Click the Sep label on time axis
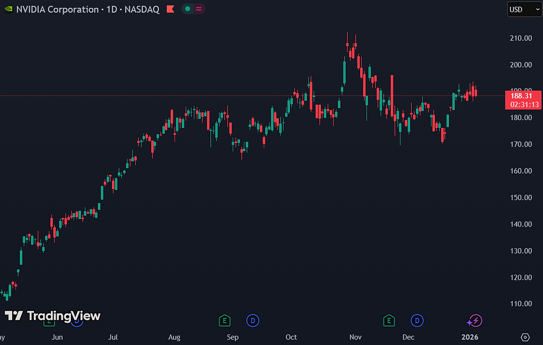Screen dimensions: 543x345 tap(233, 337)
